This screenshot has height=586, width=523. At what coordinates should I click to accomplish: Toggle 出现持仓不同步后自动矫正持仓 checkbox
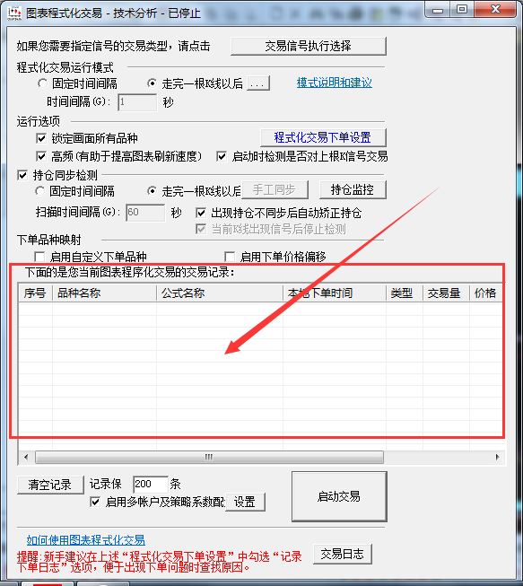[x=201, y=213]
